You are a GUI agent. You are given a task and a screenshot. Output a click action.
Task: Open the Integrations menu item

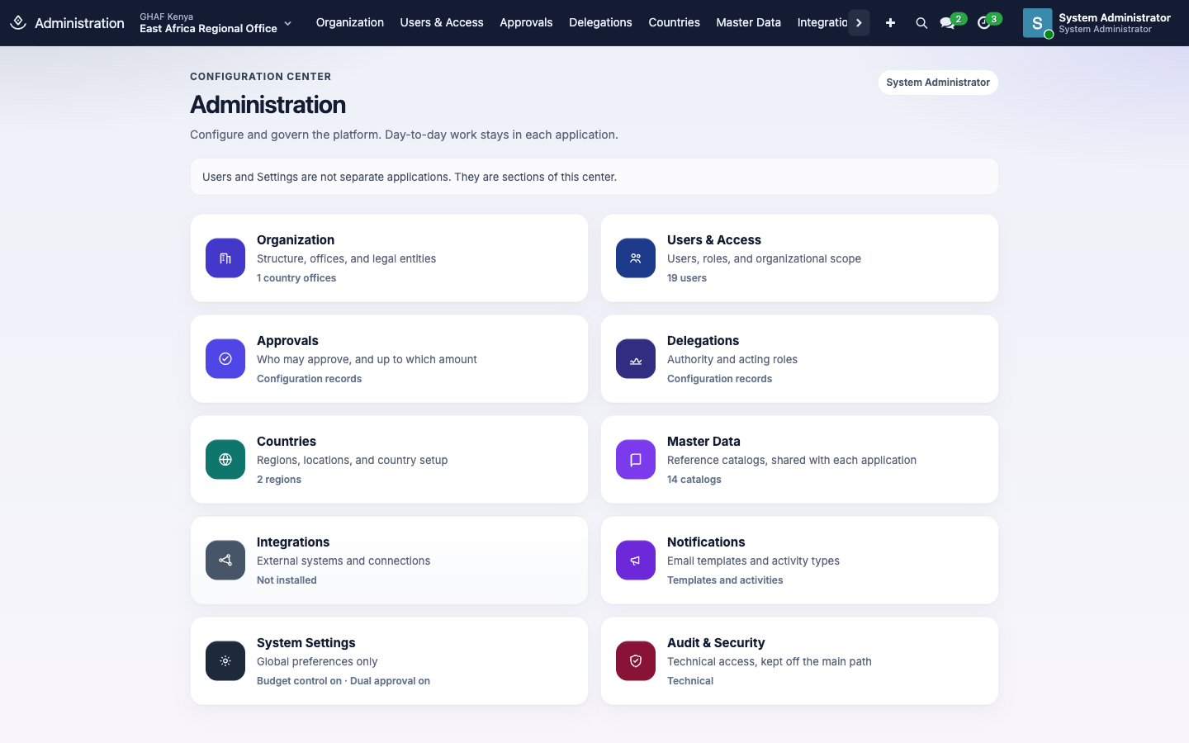[x=822, y=23]
